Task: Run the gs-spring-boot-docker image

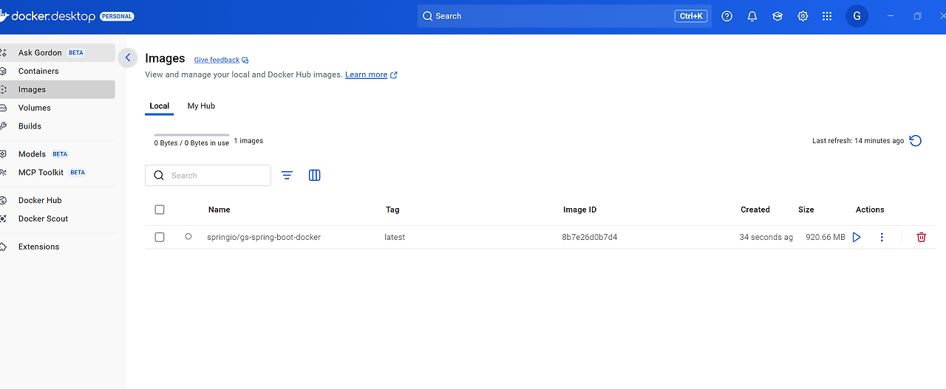Action: (857, 237)
